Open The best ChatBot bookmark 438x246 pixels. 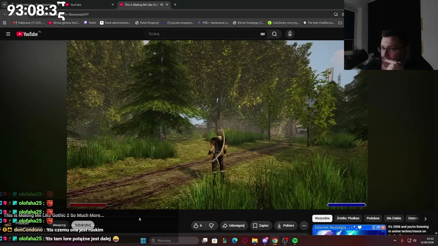pos(319,23)
